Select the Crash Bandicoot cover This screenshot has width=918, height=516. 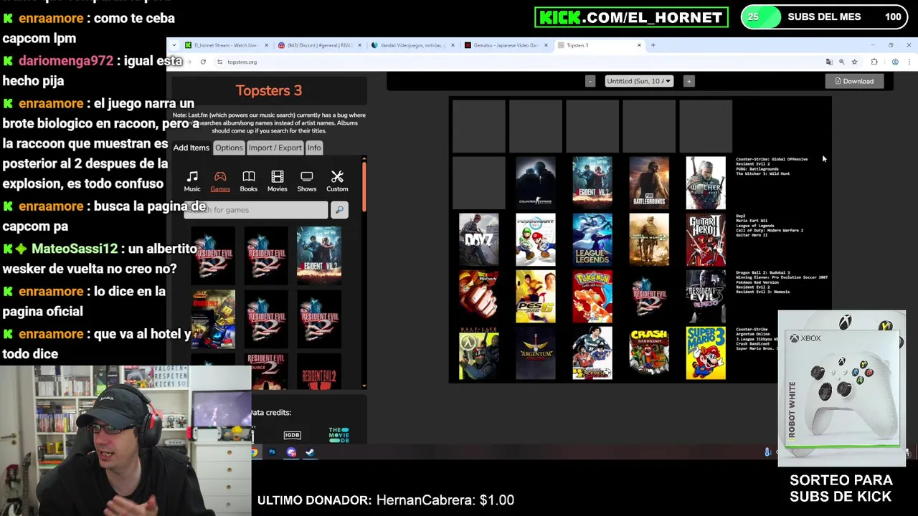pos(649,353)
